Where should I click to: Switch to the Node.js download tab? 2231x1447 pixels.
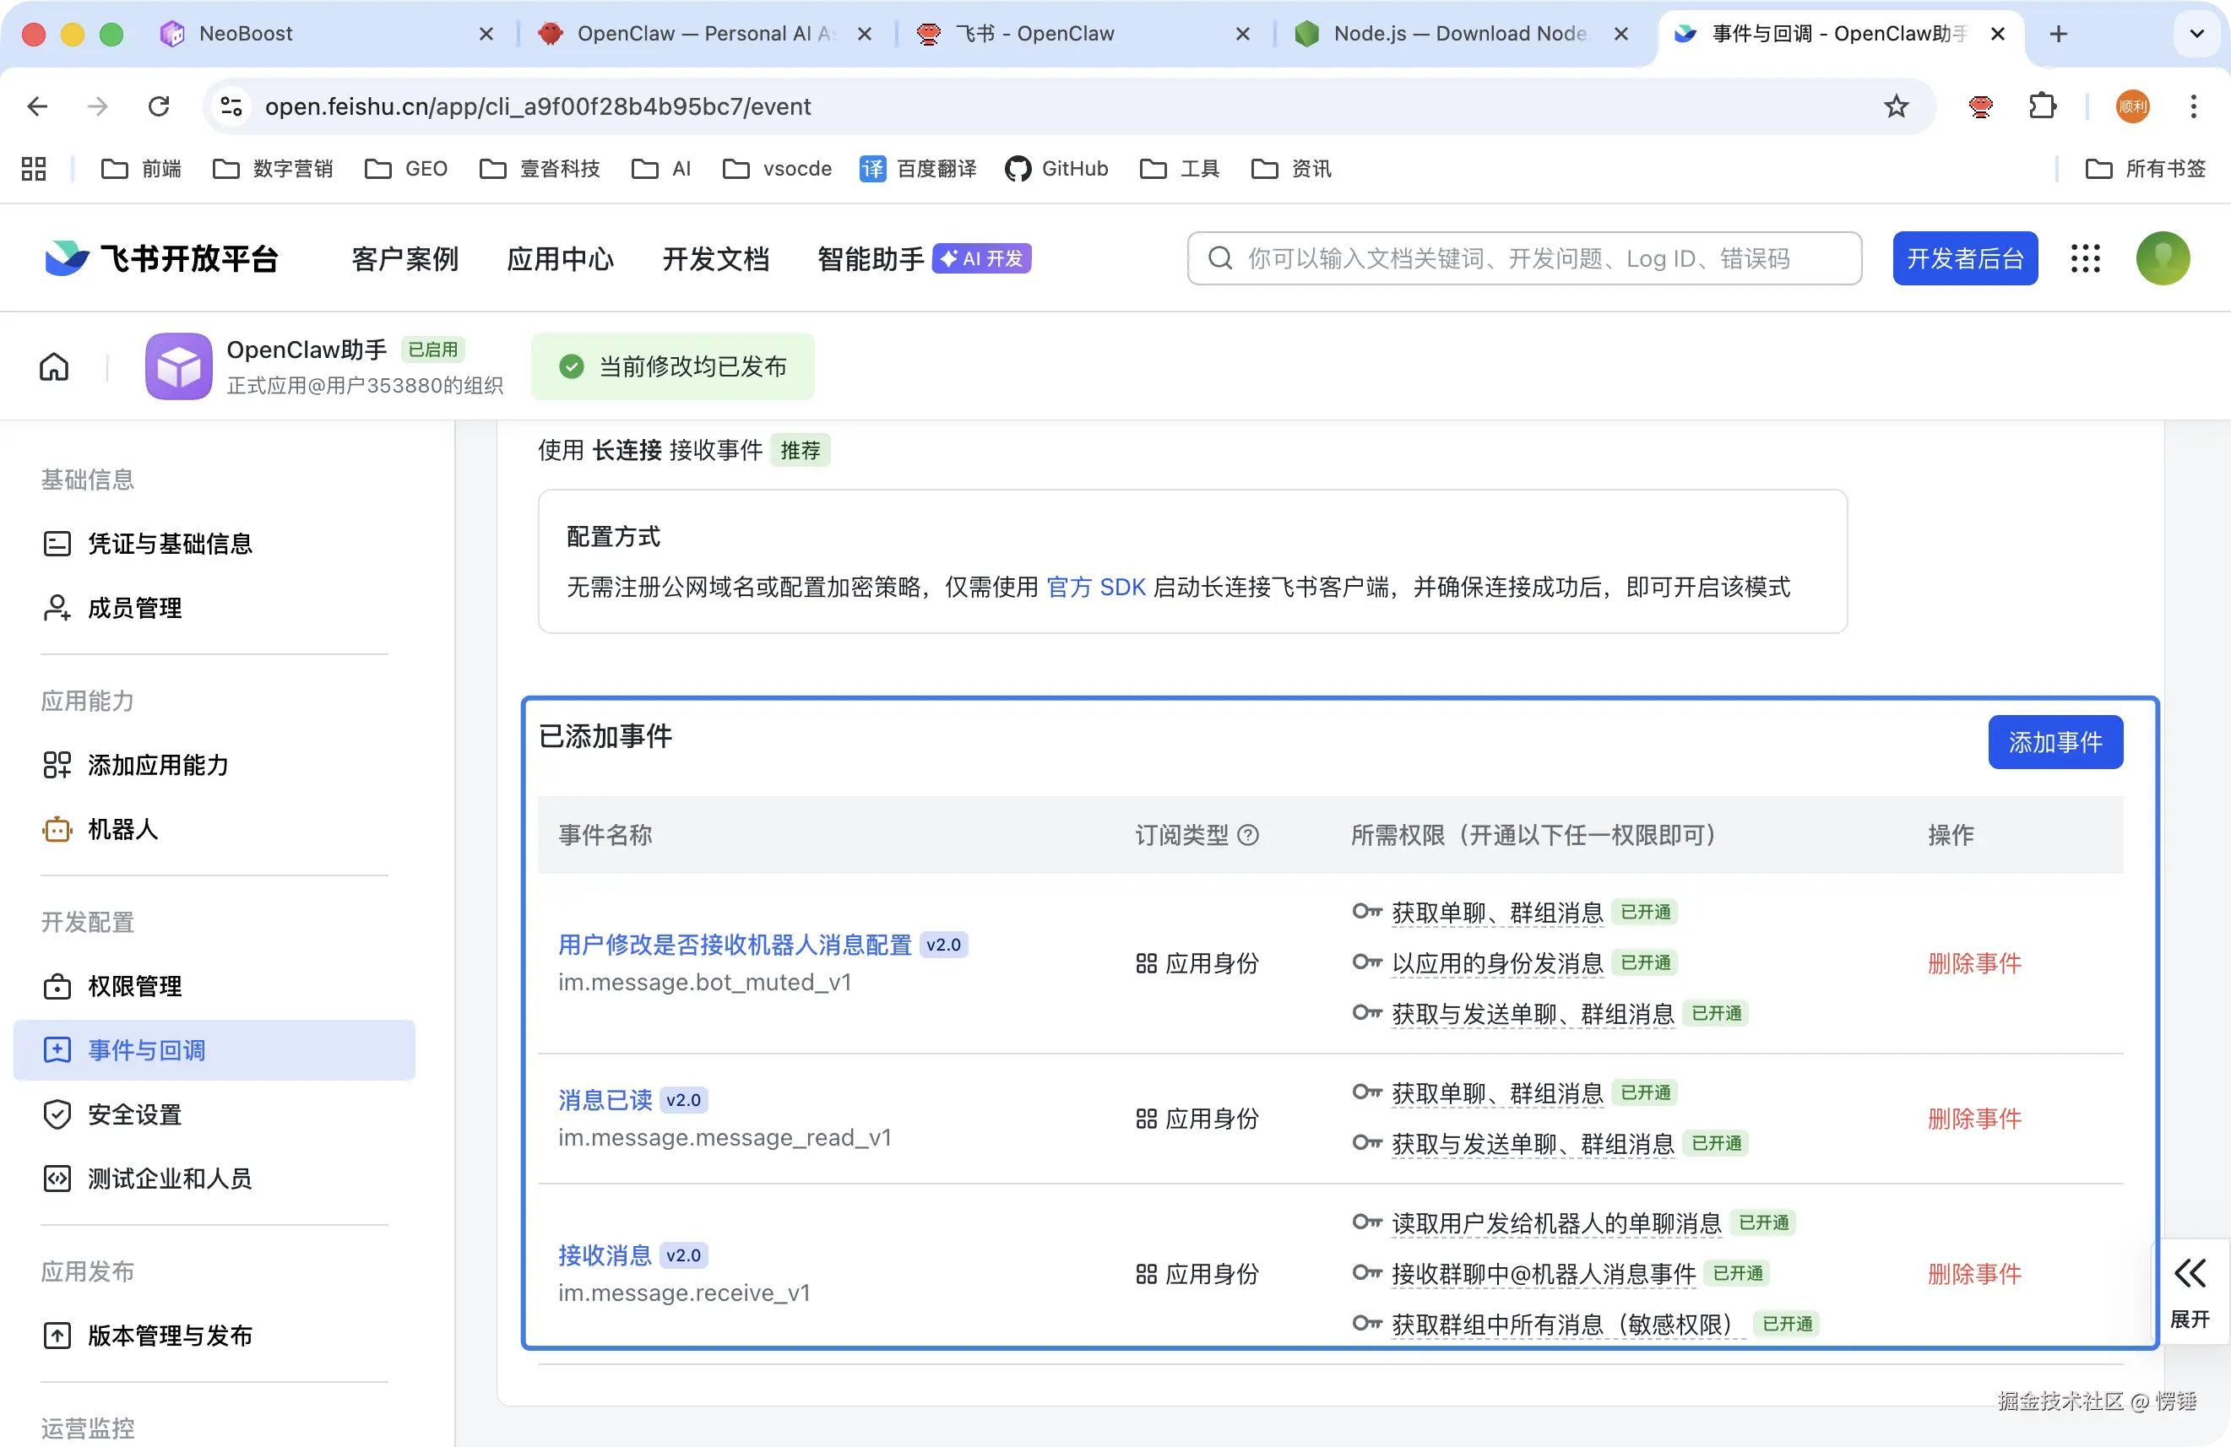click(x=1458, y=34)
